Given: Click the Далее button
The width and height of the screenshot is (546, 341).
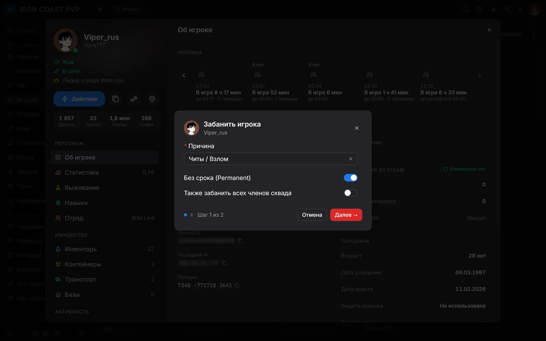Looking at the screenshot, I should [x=346, y=215].
